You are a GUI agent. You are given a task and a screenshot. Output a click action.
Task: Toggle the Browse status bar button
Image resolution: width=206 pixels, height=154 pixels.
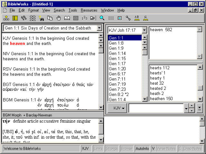click(x=126, y=149)
